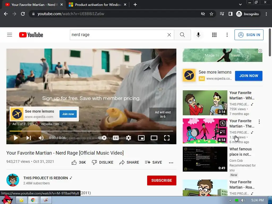
Task: Mute the video volume speaker icon
Action: coord(41,138)
